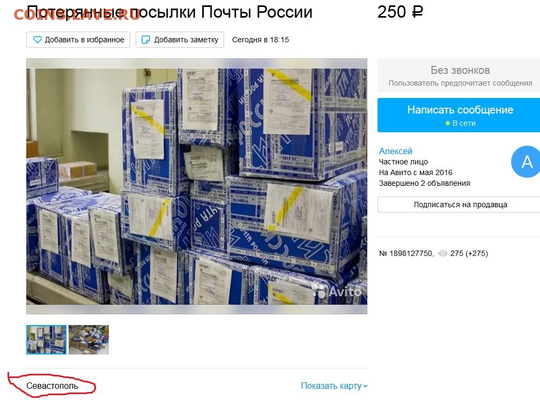Click the chevron next to Показать карту
The image size is (540, 400).
(365, 386)
